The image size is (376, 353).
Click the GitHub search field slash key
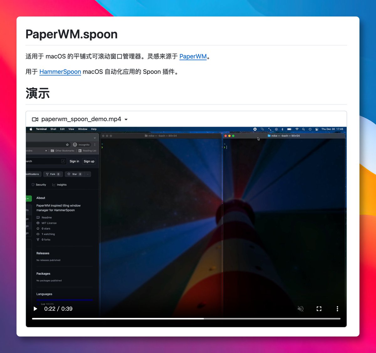point(63,161)
